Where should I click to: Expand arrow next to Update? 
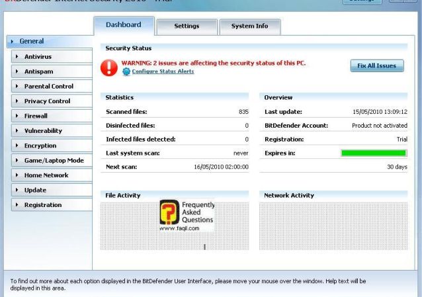(17, 190)
